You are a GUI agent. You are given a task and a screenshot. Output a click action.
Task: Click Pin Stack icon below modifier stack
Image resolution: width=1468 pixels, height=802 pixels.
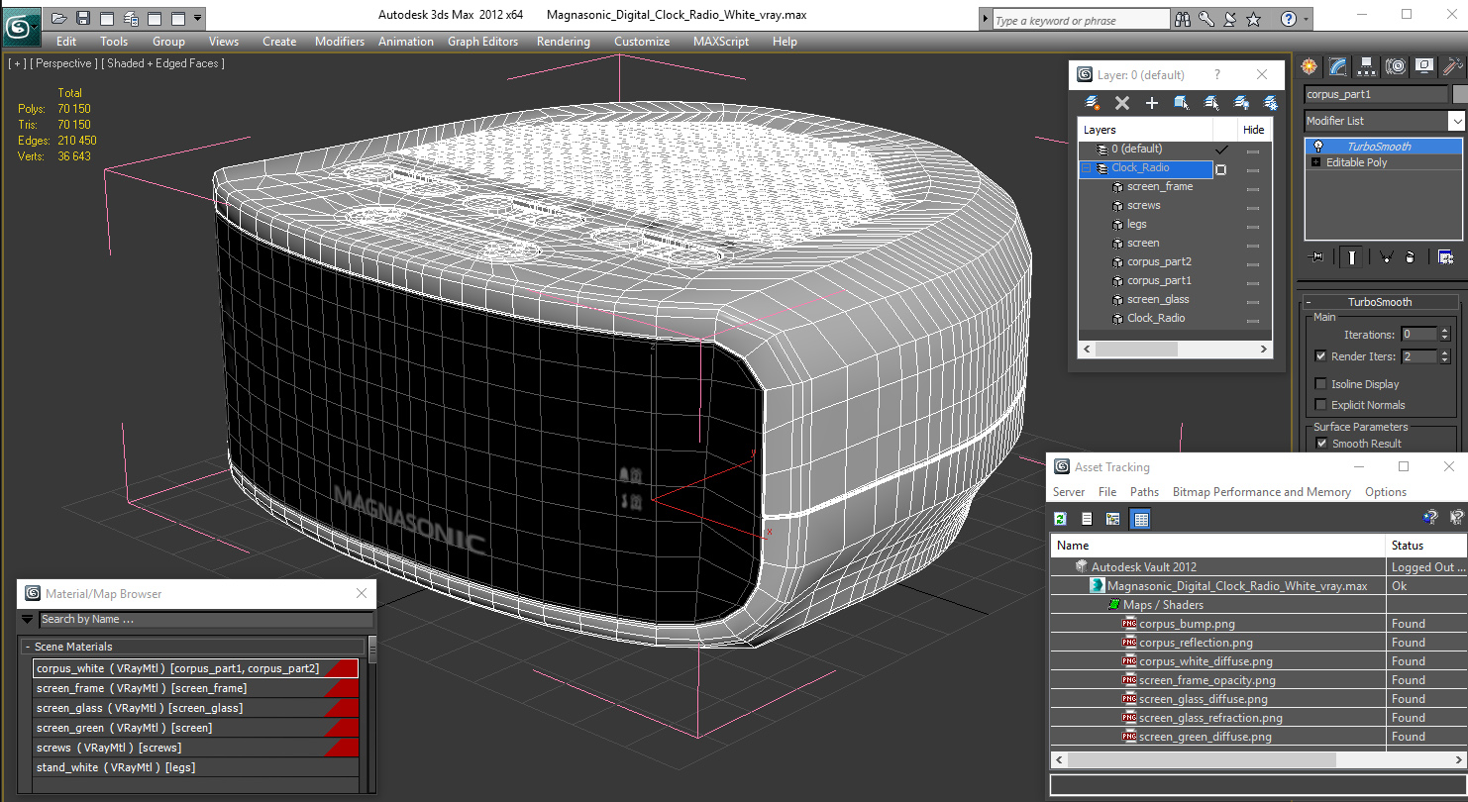point(1316,257)
